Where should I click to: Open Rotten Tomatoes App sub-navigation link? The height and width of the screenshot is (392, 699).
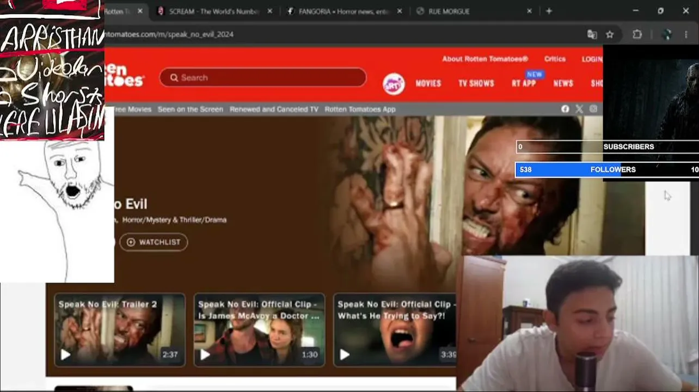[x=360, y=109]
